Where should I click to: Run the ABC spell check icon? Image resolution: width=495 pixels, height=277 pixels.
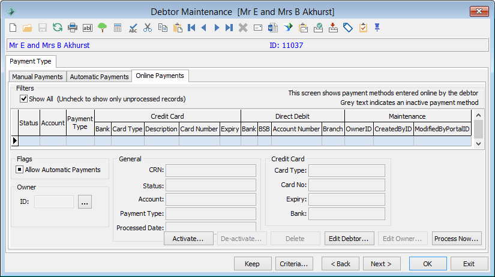133,28
